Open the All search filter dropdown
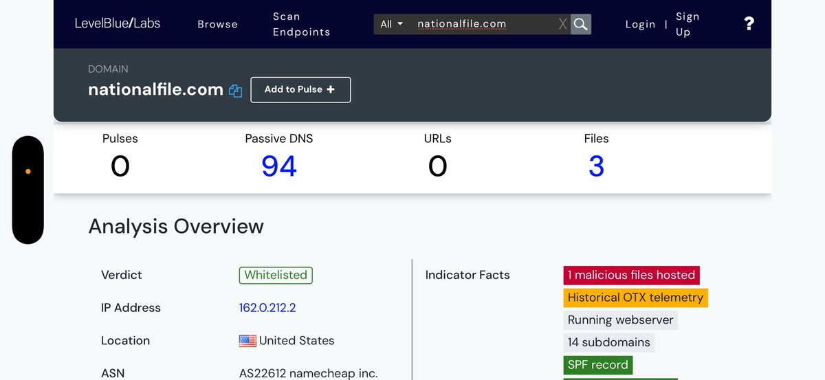This screenshot has height=380, width=825. tap(391, 24)
